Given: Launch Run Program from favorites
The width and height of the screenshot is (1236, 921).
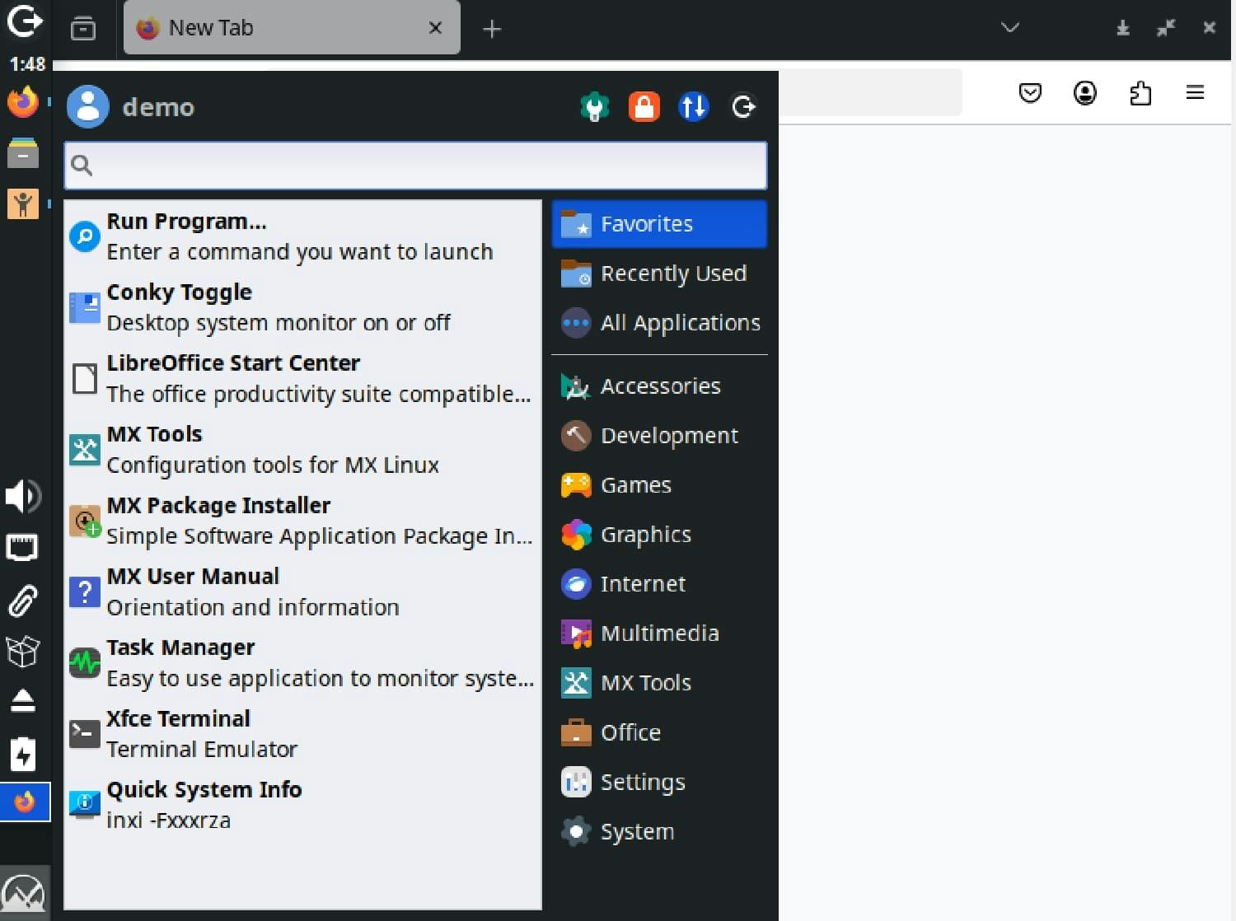Looking at the screenshot, I should [x=302, y=236].
